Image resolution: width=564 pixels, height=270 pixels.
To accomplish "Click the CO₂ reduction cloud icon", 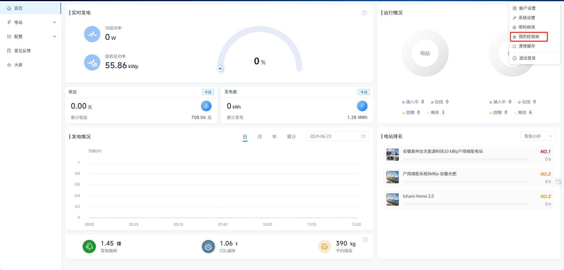I will coord(208,246).
